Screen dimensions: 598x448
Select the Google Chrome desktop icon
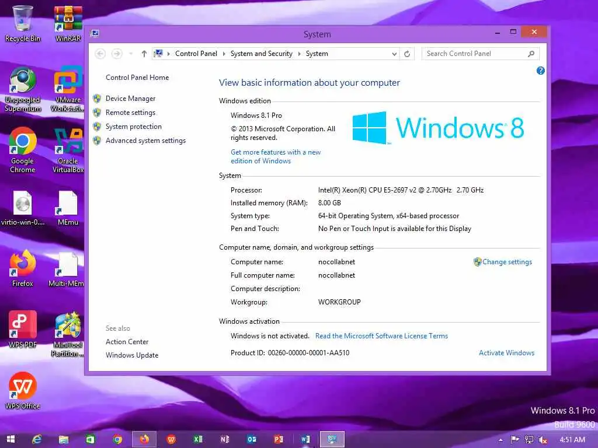(x=23, y=150)
